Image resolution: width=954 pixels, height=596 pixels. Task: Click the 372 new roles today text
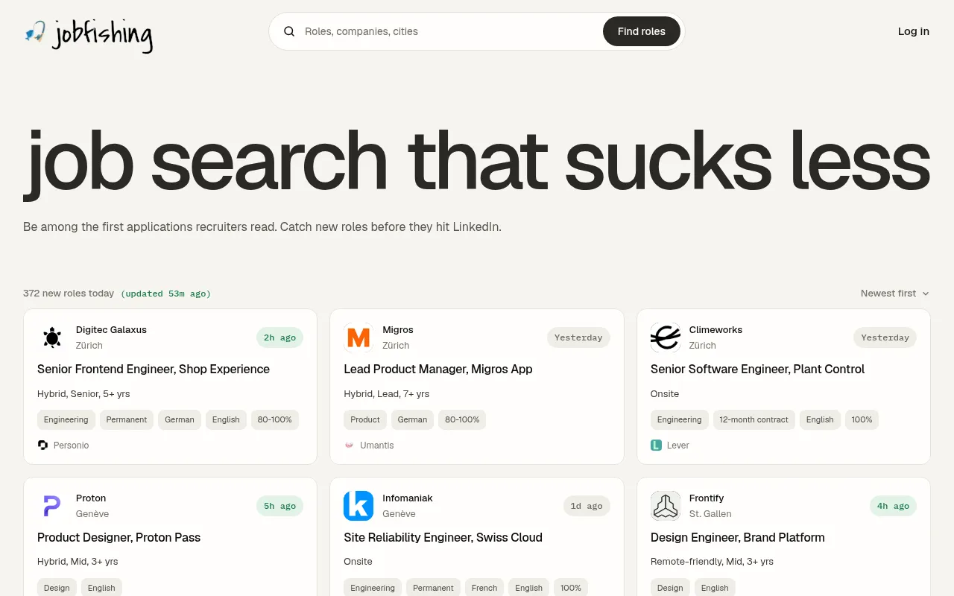point(69,294)
